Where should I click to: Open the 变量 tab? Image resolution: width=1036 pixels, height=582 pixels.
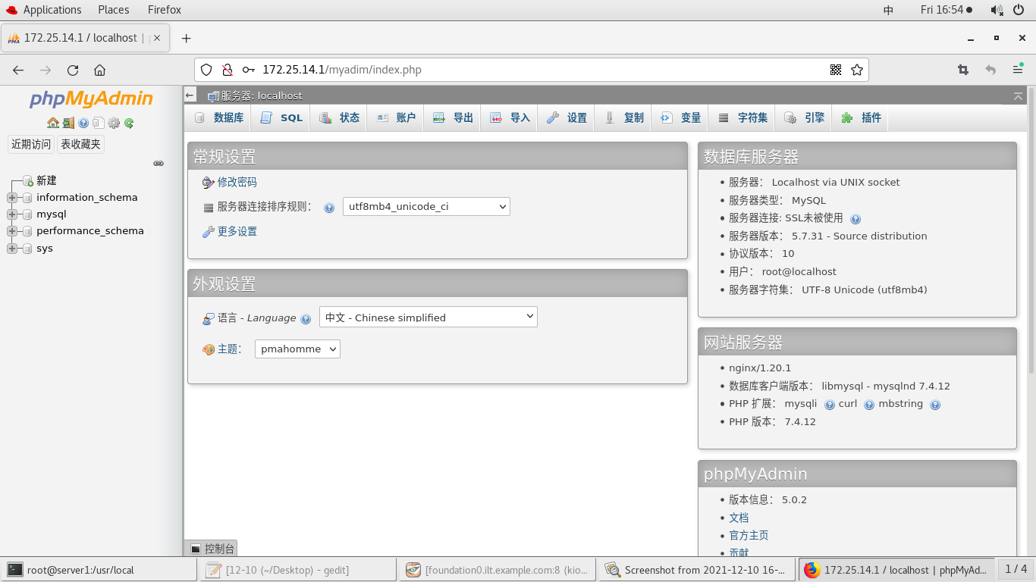680,117
